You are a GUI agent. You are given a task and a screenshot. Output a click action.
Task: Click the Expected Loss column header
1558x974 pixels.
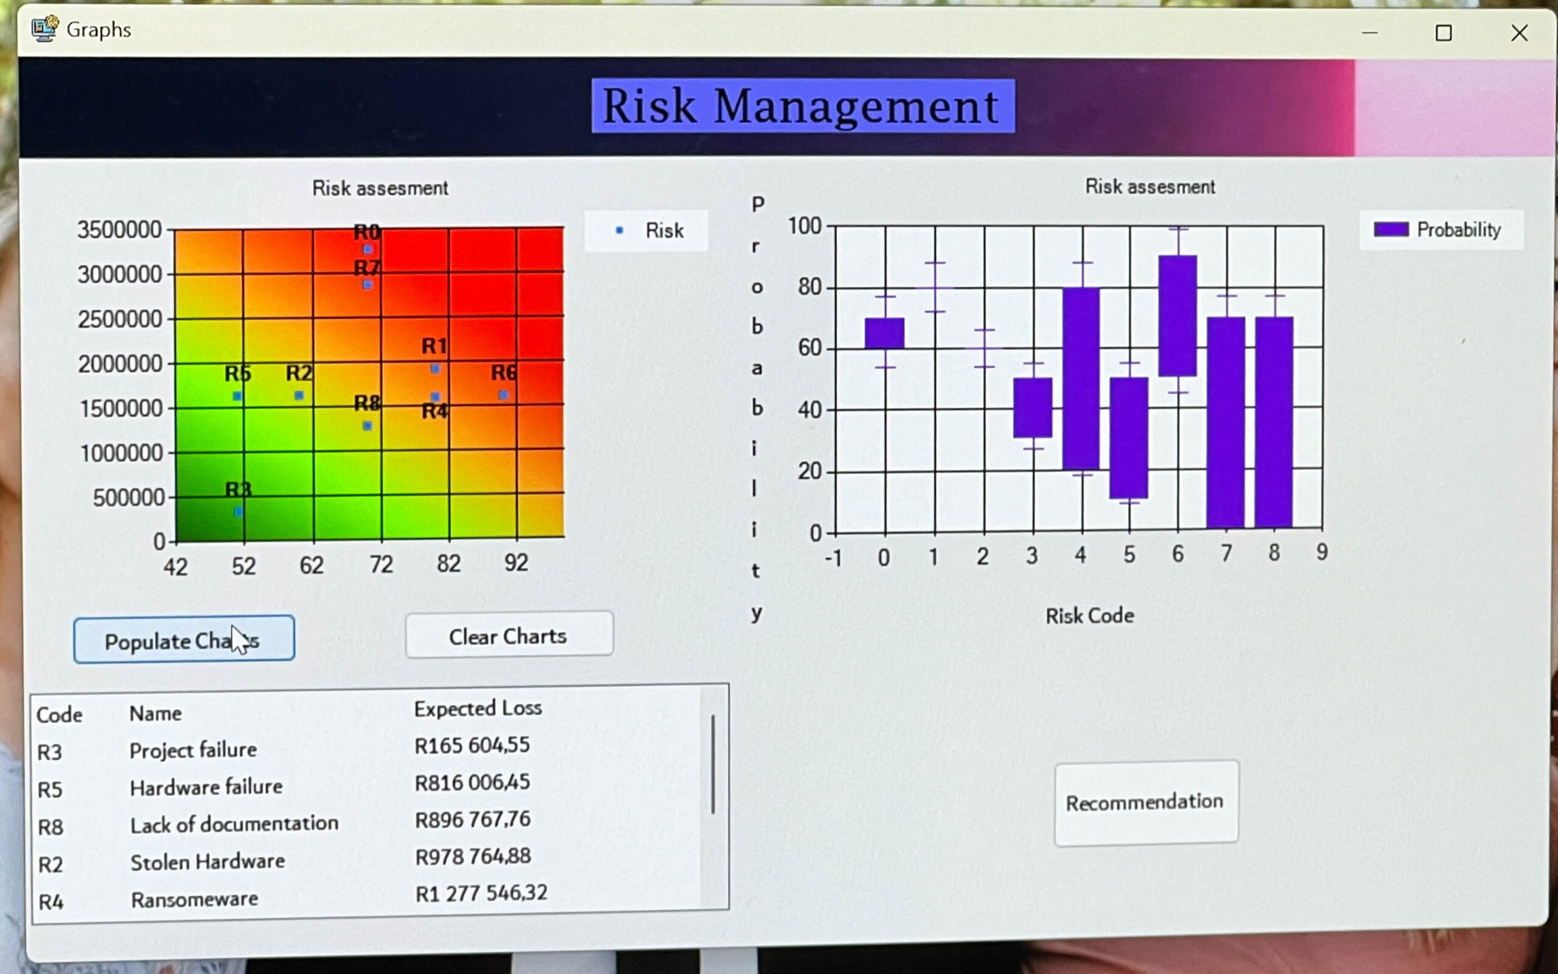point(478,709)
